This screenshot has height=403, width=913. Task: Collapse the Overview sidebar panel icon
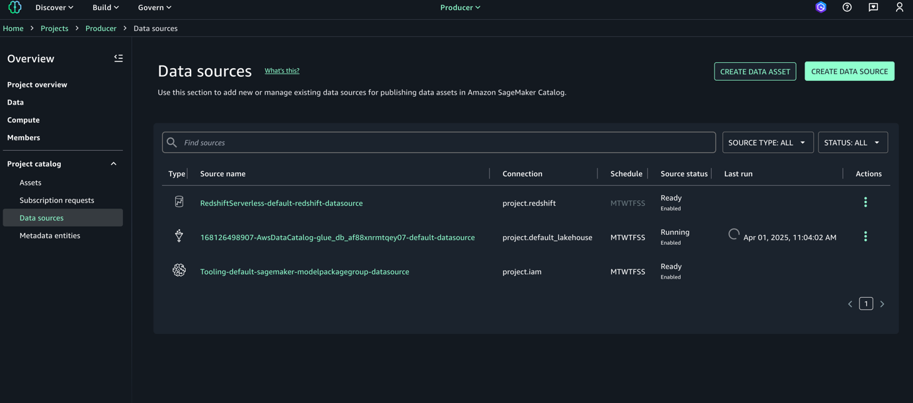[x=118, y=58]
